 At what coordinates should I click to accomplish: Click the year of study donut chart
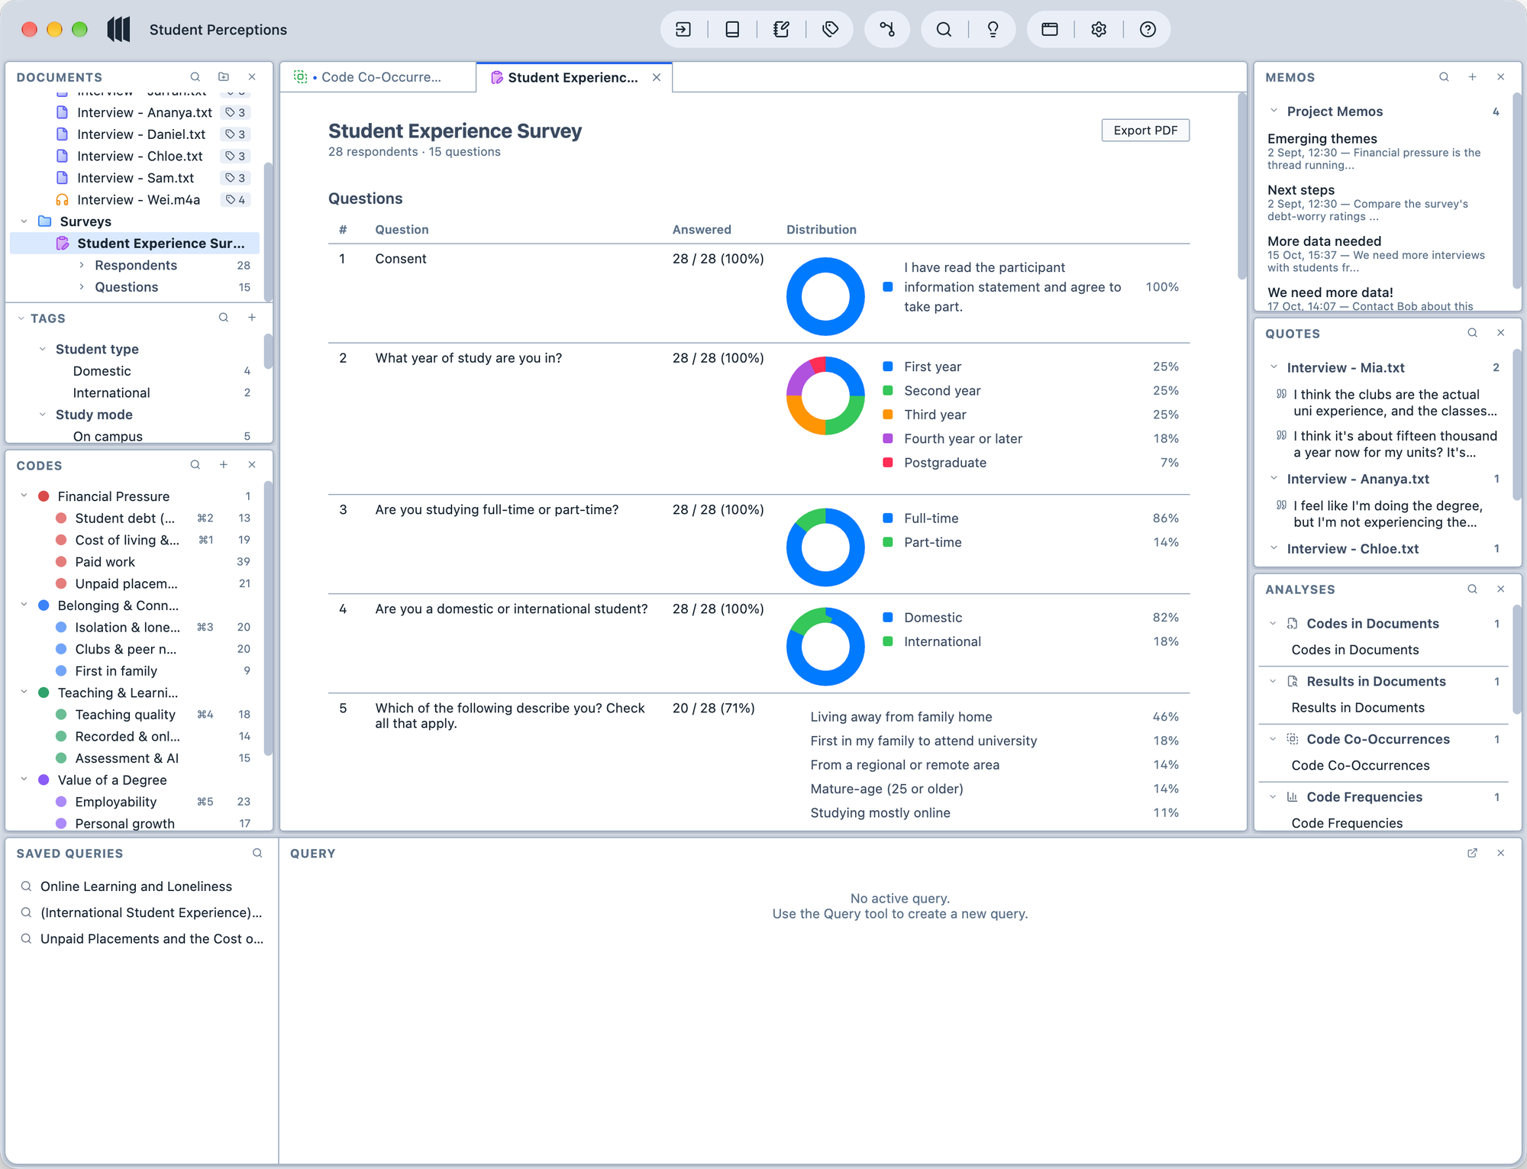point(825,396)
